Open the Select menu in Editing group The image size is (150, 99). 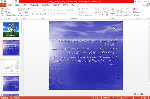(137, 15)
